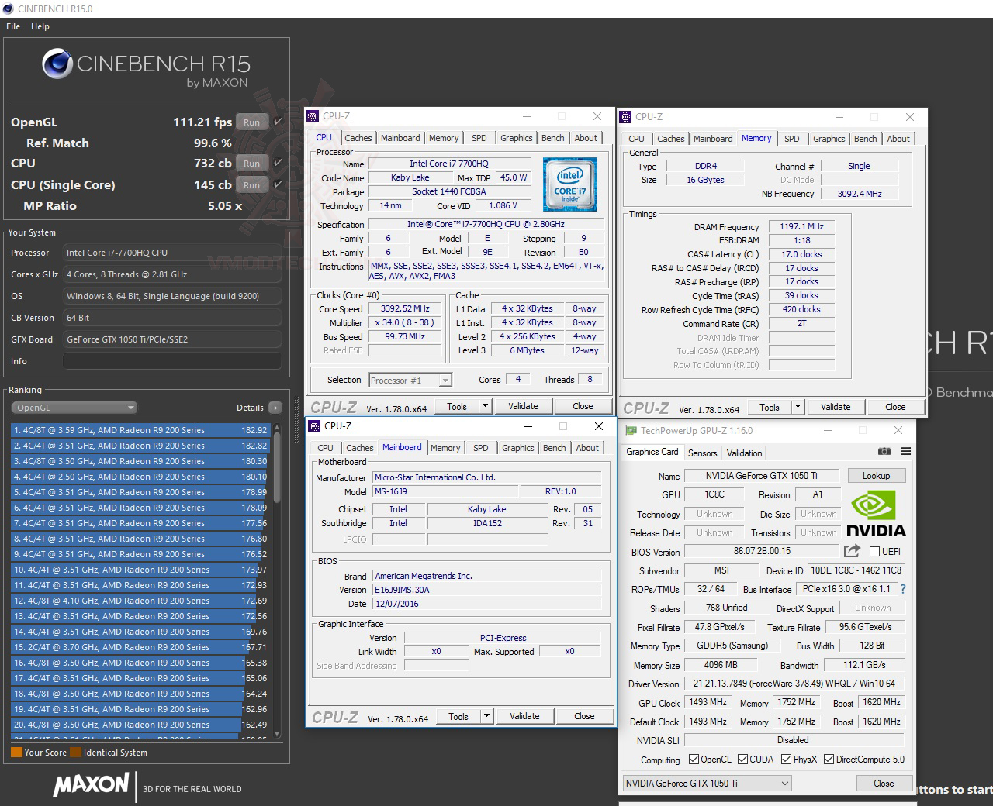Viewport: 993px width, 806px height.
Task: Click BIOS Version value 86.07.2B.00.15
Action: (762, 551)
